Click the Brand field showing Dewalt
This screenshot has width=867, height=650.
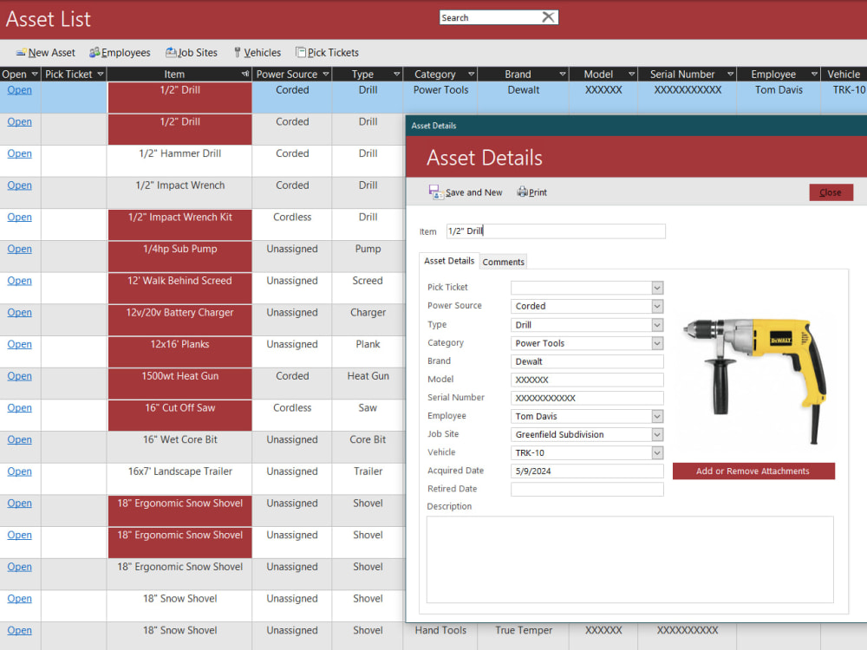click(587, 361)
